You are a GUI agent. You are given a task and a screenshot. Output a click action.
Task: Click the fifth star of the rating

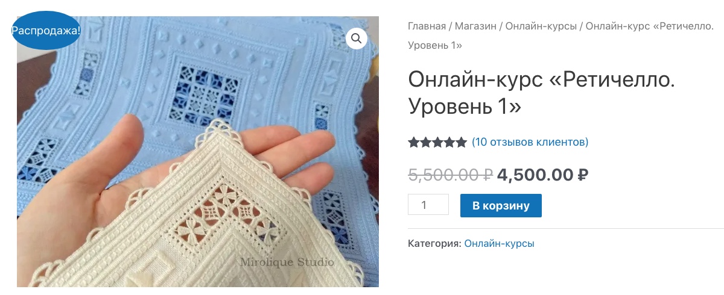(x=461, y=143)
